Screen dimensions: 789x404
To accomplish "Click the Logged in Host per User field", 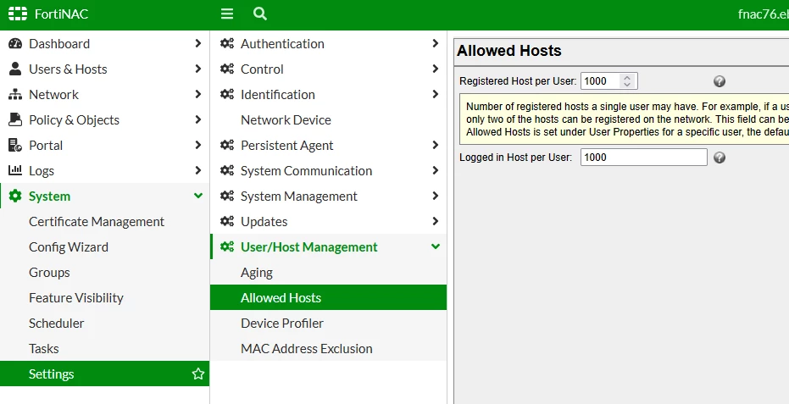I will pyautogui.click(x=644, y=157).
